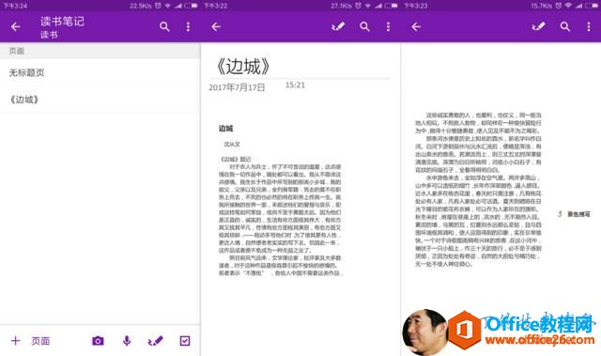The height and width of the screenshot is (356, 601).
Task: Add a new 页面 with plus button
Action: (x=15, y=341)
